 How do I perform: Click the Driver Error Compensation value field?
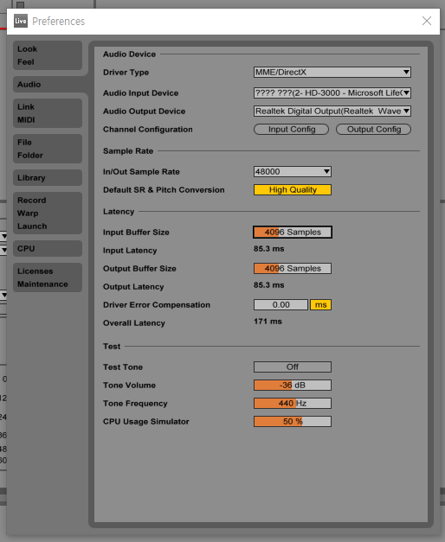(281, 304)
